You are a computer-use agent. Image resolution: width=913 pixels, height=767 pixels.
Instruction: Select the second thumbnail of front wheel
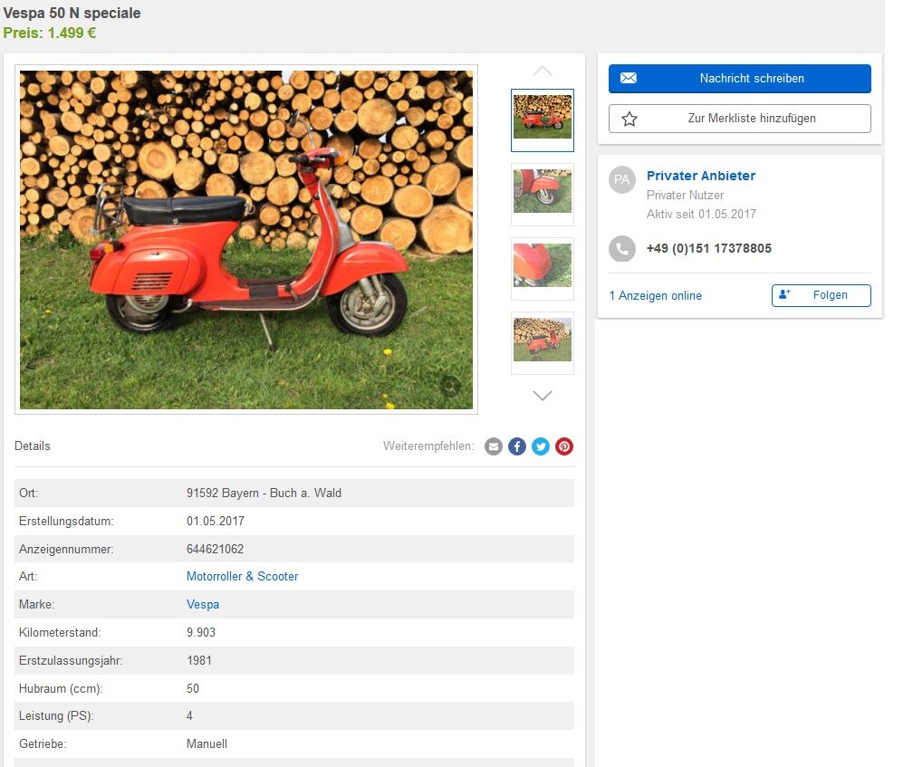tap(542, 194)
